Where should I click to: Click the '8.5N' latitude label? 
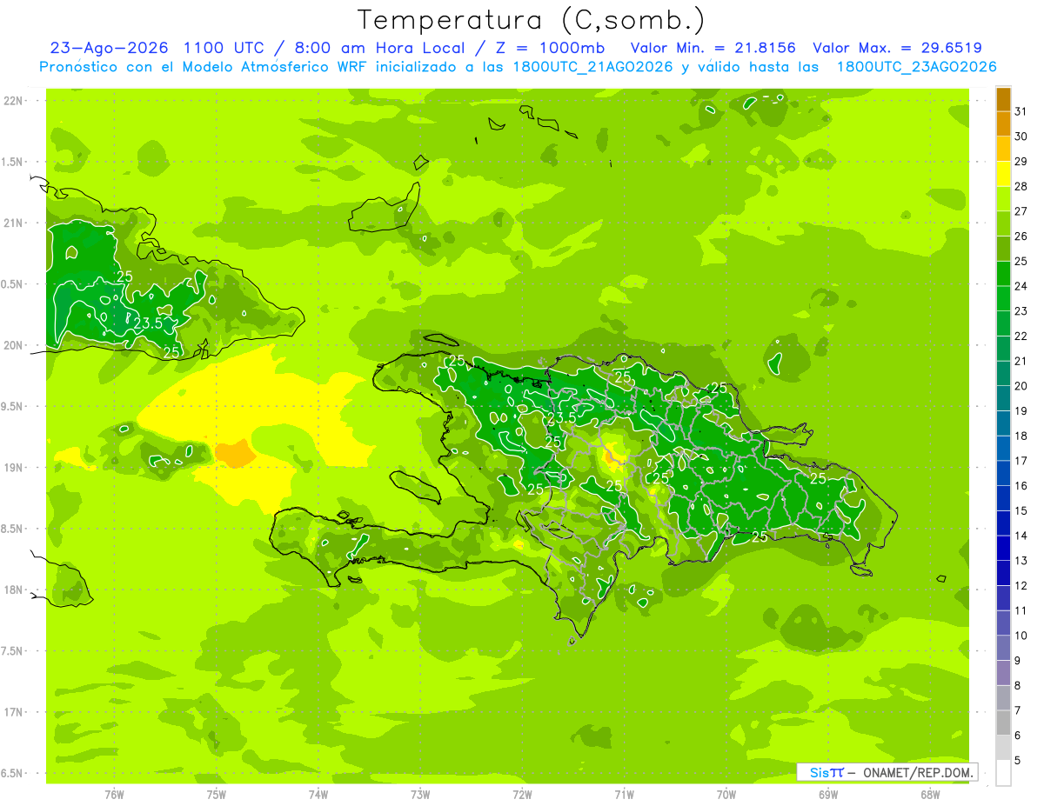[12, 529]
